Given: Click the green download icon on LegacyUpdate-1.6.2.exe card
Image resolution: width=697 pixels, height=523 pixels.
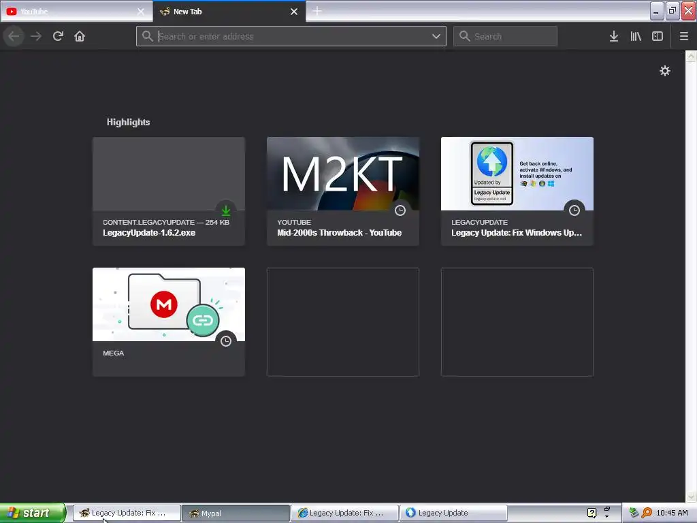Looking at the screenshot, I should [x=226, y=210].
